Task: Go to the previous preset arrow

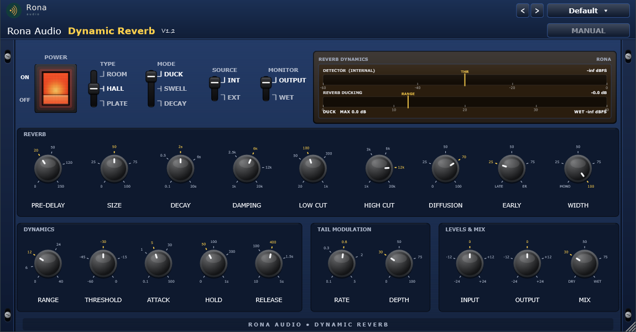Action: tap(523, 11)
